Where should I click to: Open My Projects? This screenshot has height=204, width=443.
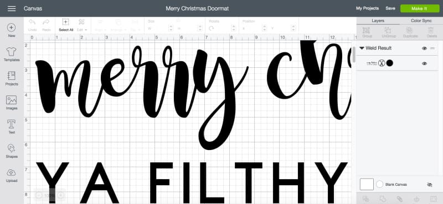367,8
